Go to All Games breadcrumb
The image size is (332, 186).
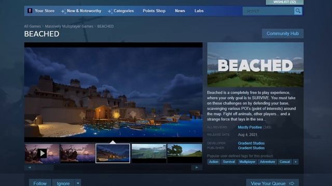click(x=32, y=26)
